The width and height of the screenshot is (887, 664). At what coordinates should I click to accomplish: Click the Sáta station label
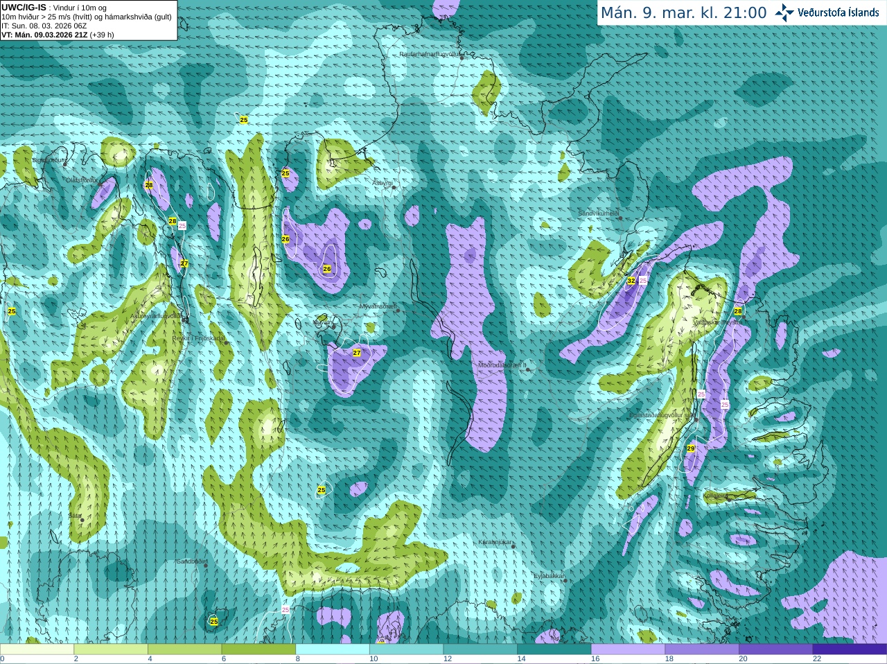pos(75,516)
